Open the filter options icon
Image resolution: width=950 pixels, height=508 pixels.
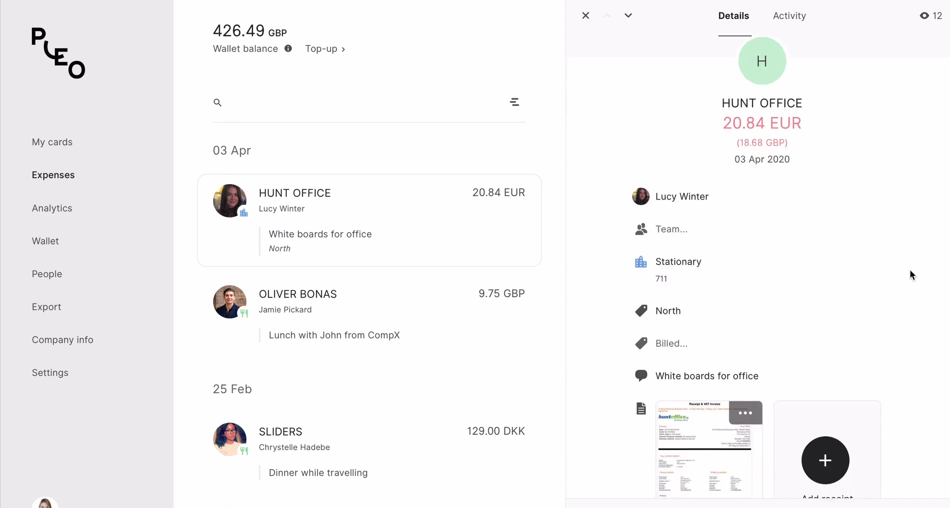514,102
